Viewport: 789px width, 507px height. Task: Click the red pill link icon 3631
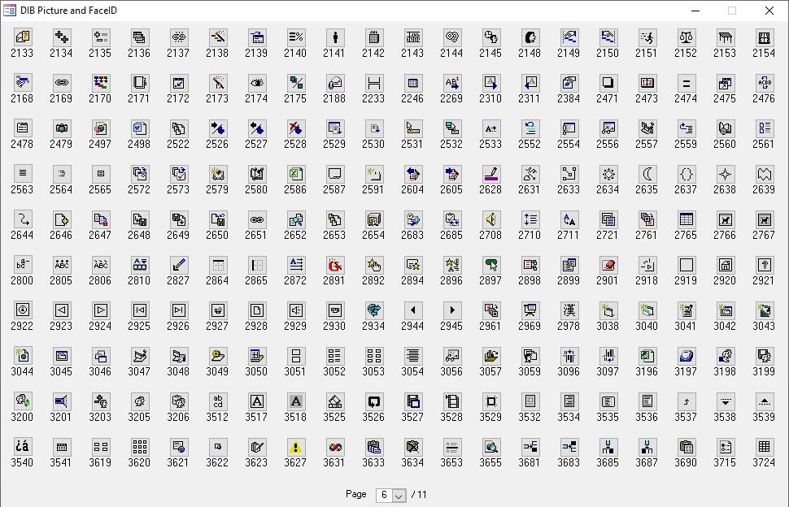click(334, 447)
